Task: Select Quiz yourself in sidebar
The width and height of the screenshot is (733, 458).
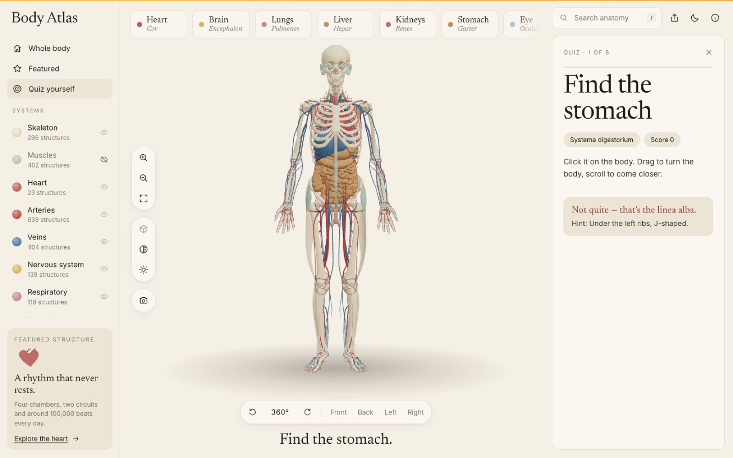Action: pos(60,89)
